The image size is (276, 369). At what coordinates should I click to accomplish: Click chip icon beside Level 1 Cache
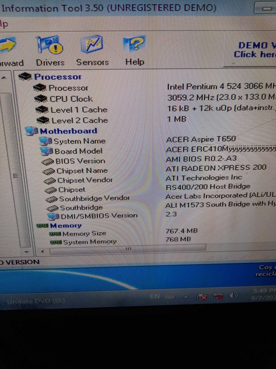click(x=42, y=109)
